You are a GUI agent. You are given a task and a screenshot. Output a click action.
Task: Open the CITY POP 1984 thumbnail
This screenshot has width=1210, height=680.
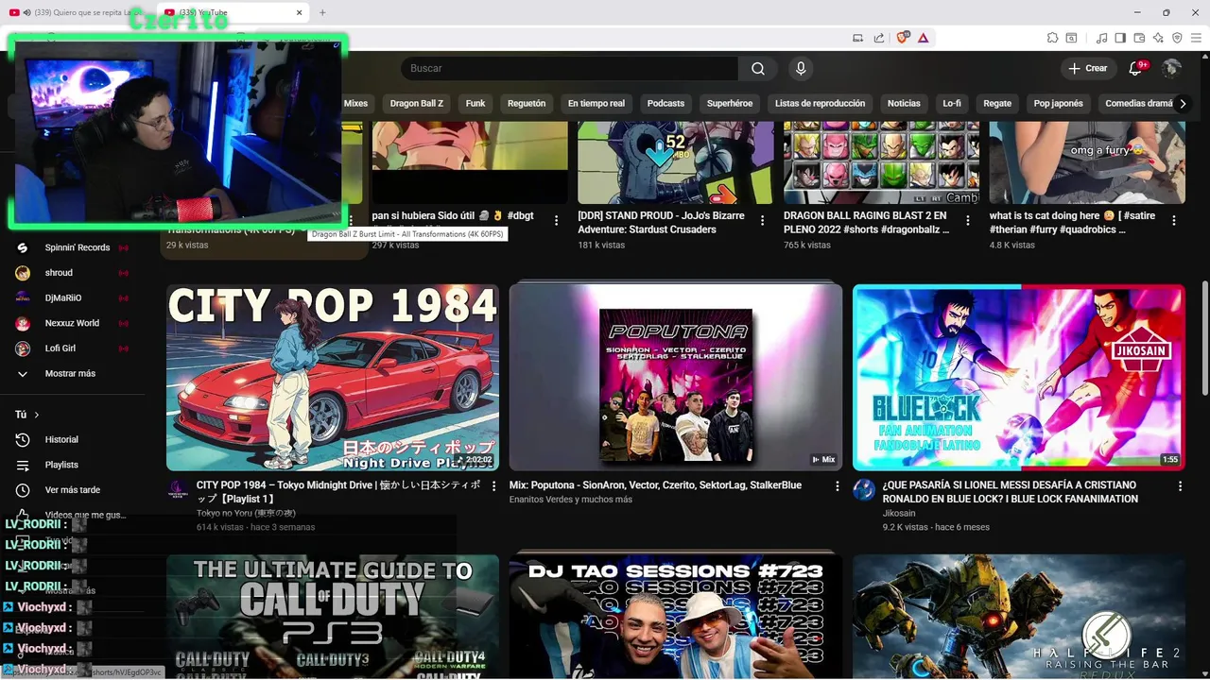click(x=333, y=378)
